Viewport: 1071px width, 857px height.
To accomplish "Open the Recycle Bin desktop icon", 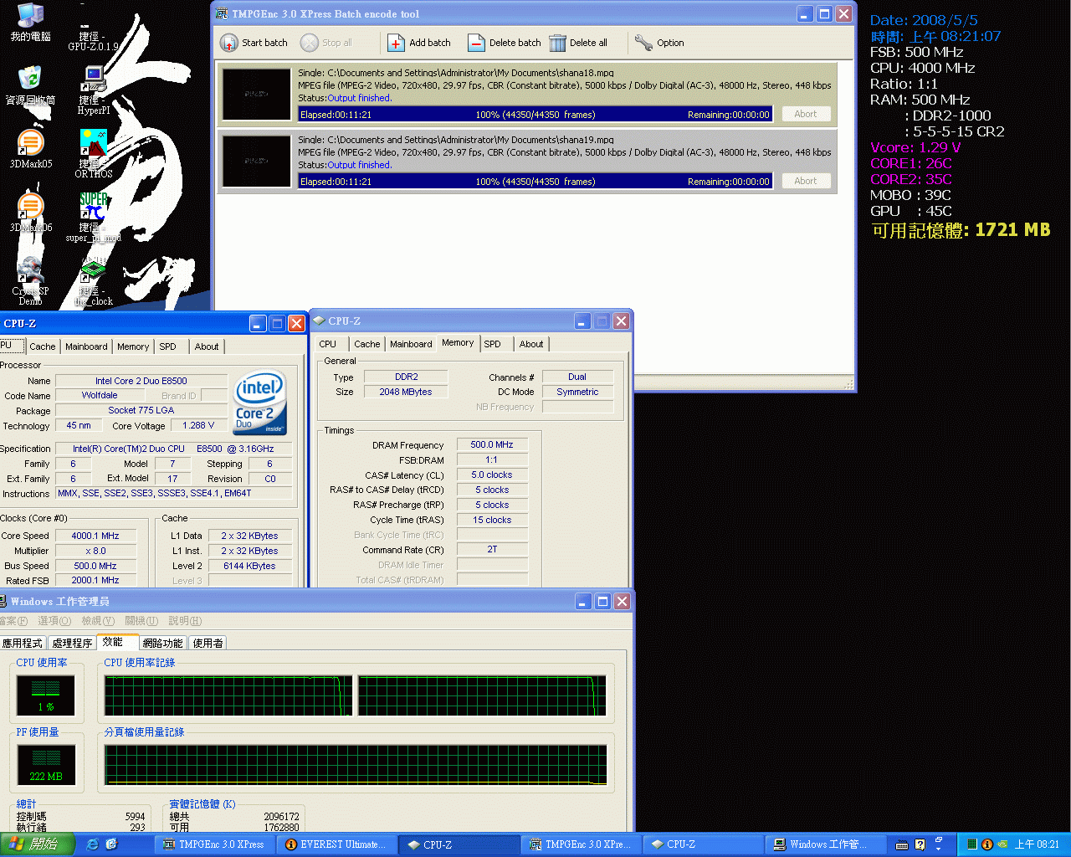I will (31, 86).
